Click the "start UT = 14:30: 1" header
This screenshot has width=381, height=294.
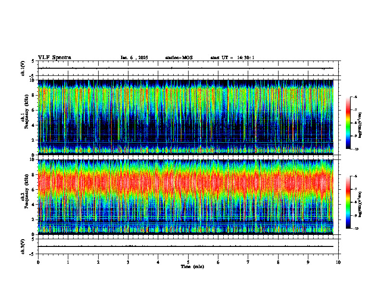pyautogui.click(x=232, y=58)
